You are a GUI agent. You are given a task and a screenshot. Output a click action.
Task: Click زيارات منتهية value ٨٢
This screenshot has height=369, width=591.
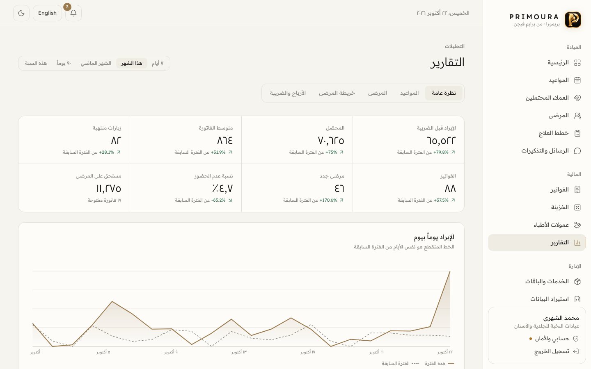click(116, 141)
